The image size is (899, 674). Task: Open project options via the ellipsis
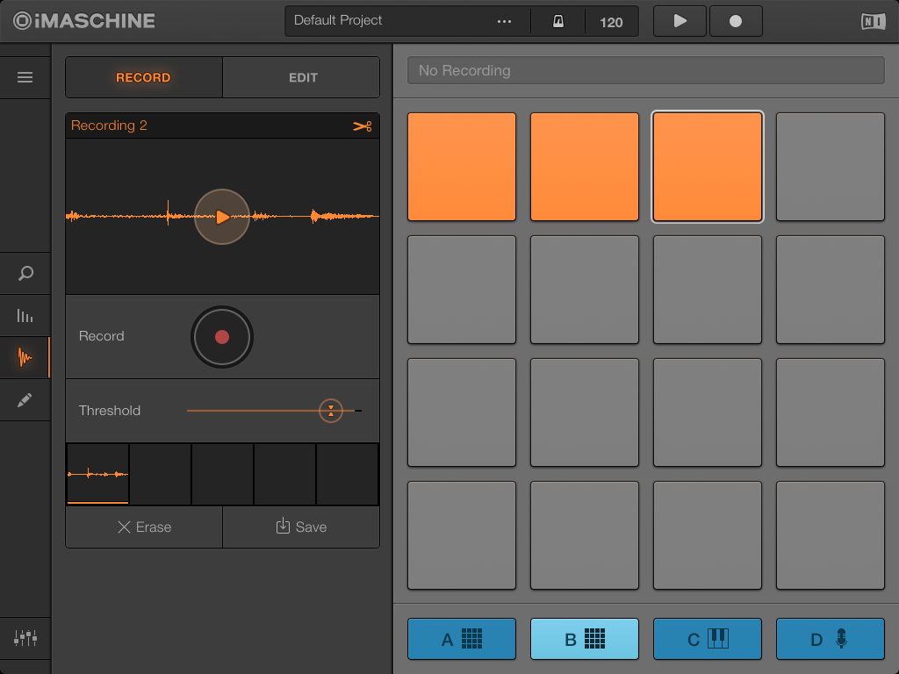(504, 20)
